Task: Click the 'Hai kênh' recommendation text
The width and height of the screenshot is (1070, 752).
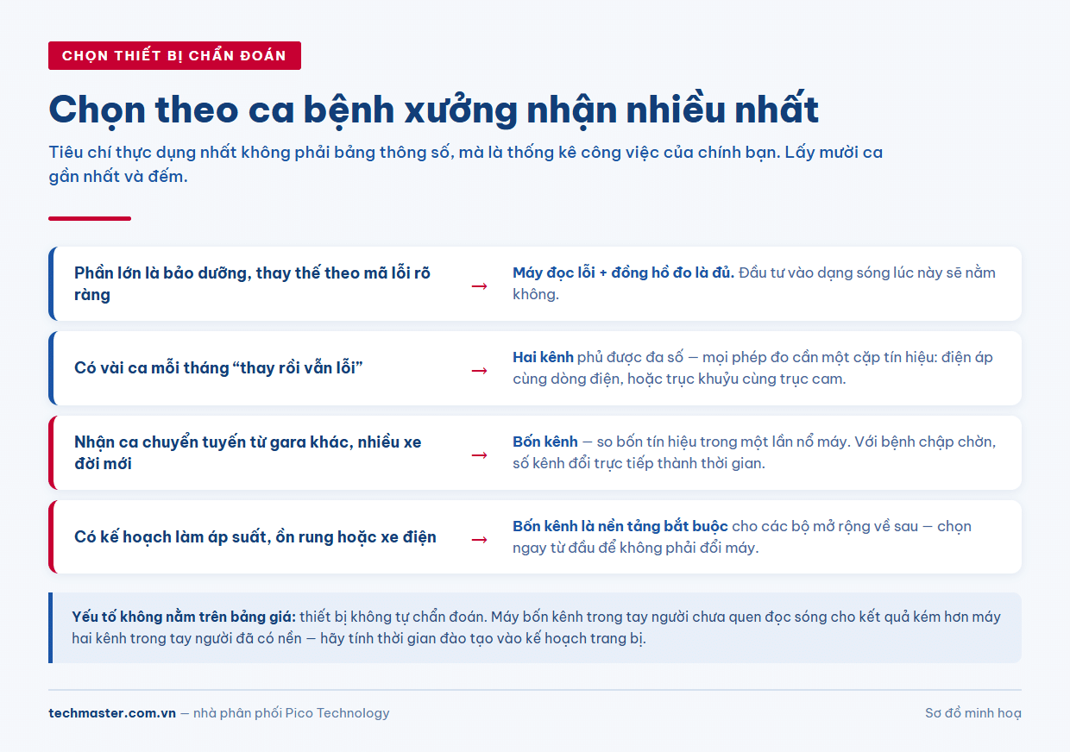Action: click(x=753, y=368)
